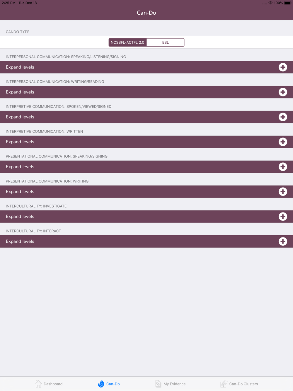Tap plus icon for Interculturality Investigate
This screenshot has width=293, height=391.
pos(283,217)
